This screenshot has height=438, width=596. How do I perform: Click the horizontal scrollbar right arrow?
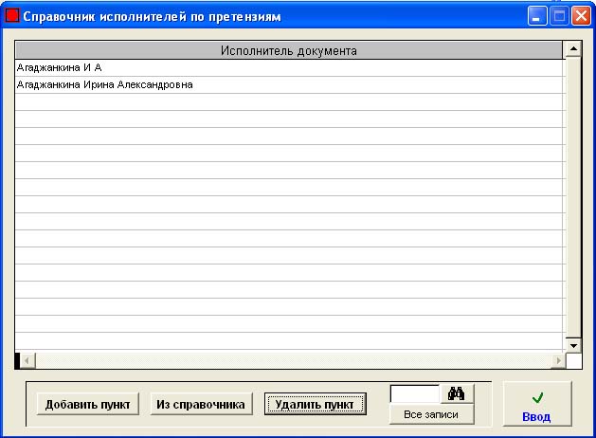click(558, 360)
